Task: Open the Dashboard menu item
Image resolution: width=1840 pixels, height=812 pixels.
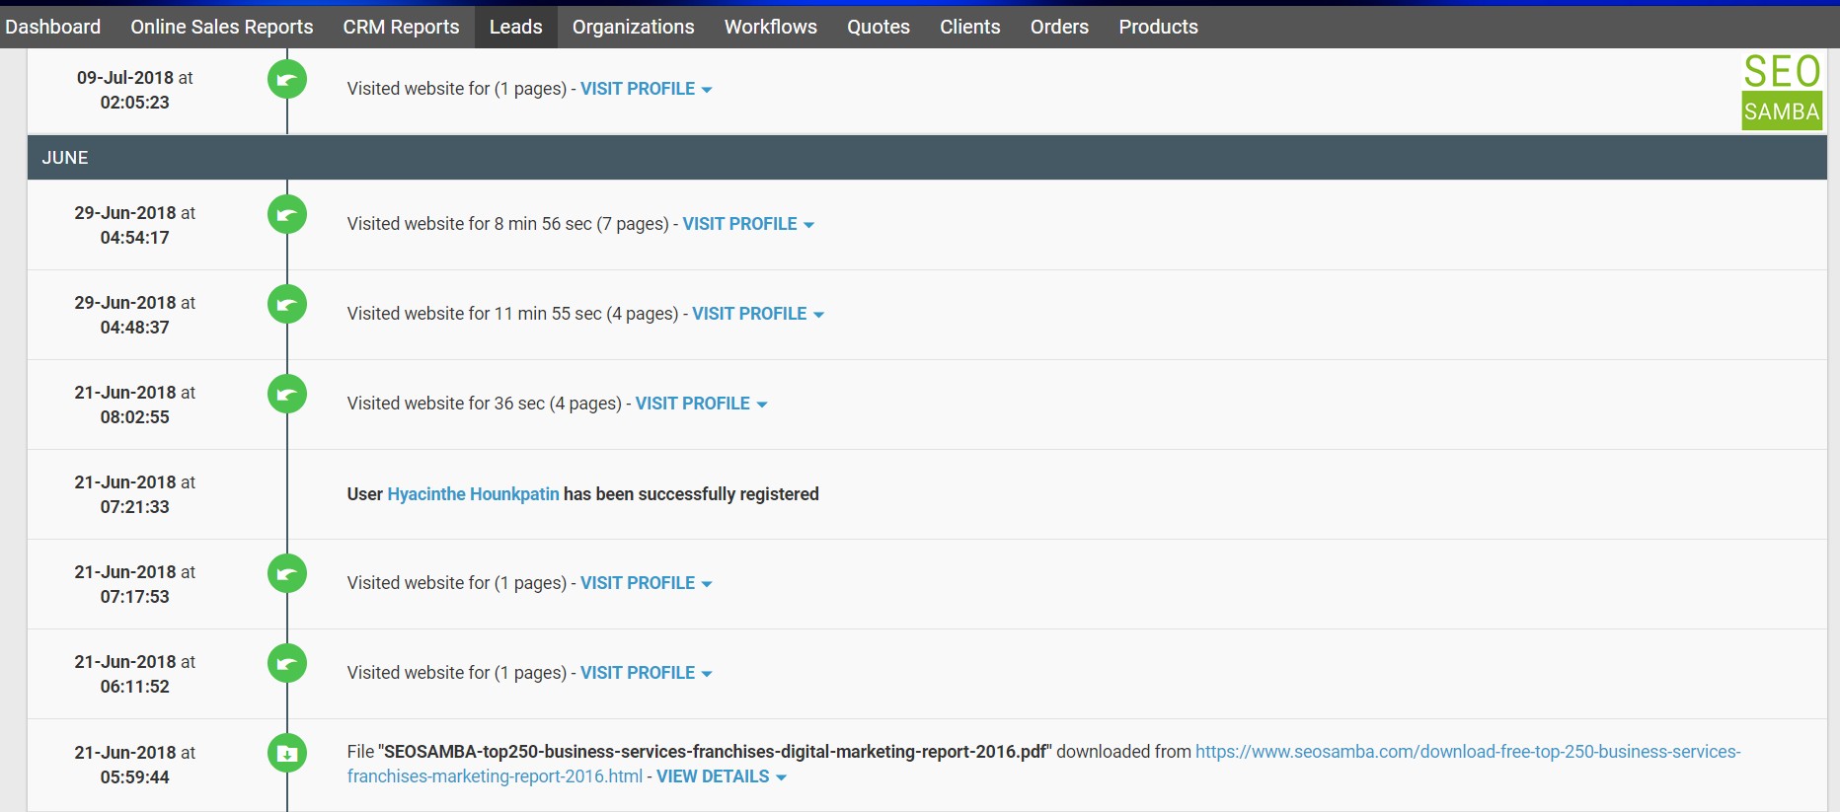Action: (53, 27)
